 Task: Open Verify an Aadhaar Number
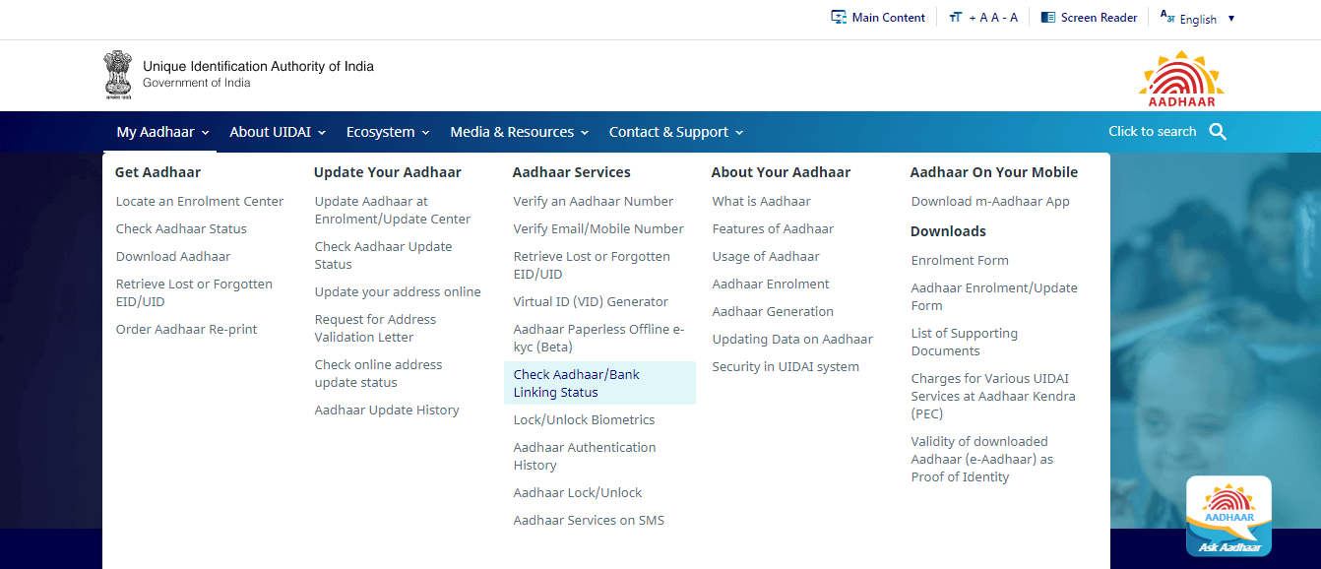(594, 201)
